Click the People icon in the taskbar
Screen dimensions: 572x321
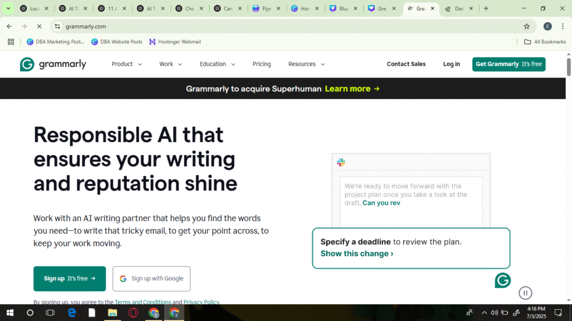tap(469, 313)
